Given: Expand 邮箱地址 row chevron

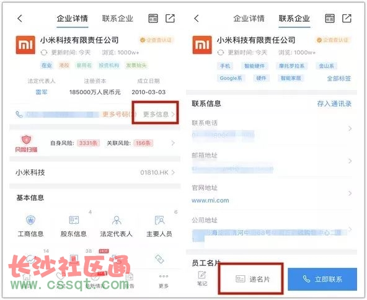Looking at the screenshot, I should [x=350, y=161].
